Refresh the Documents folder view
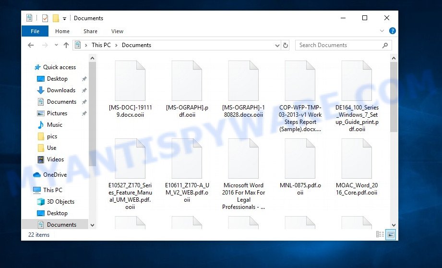This screenshot has height=268, width=442. [286, 46]
